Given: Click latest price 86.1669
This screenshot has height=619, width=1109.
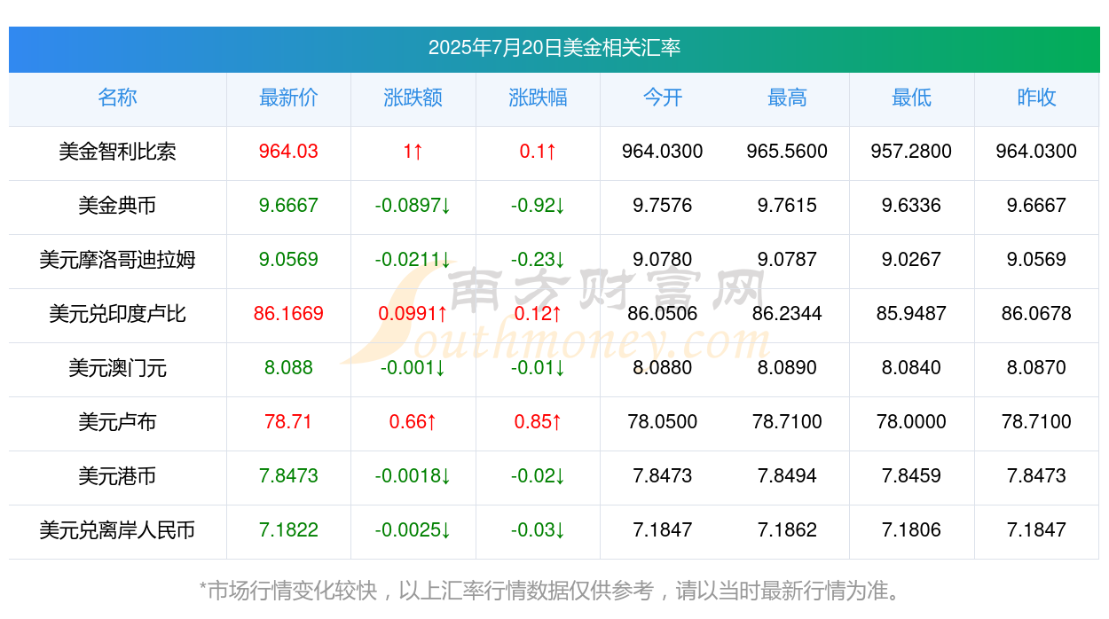Looking at the screenshot, I should click(288, 314).
